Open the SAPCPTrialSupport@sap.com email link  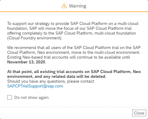pyautogui.click(x=35, y=86)
